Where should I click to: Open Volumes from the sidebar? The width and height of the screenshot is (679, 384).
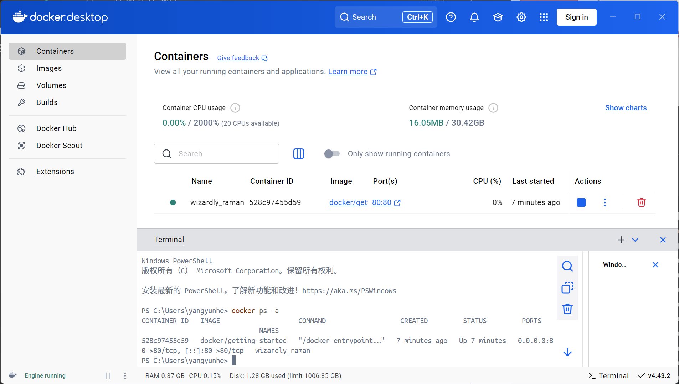tap(51, 85)
